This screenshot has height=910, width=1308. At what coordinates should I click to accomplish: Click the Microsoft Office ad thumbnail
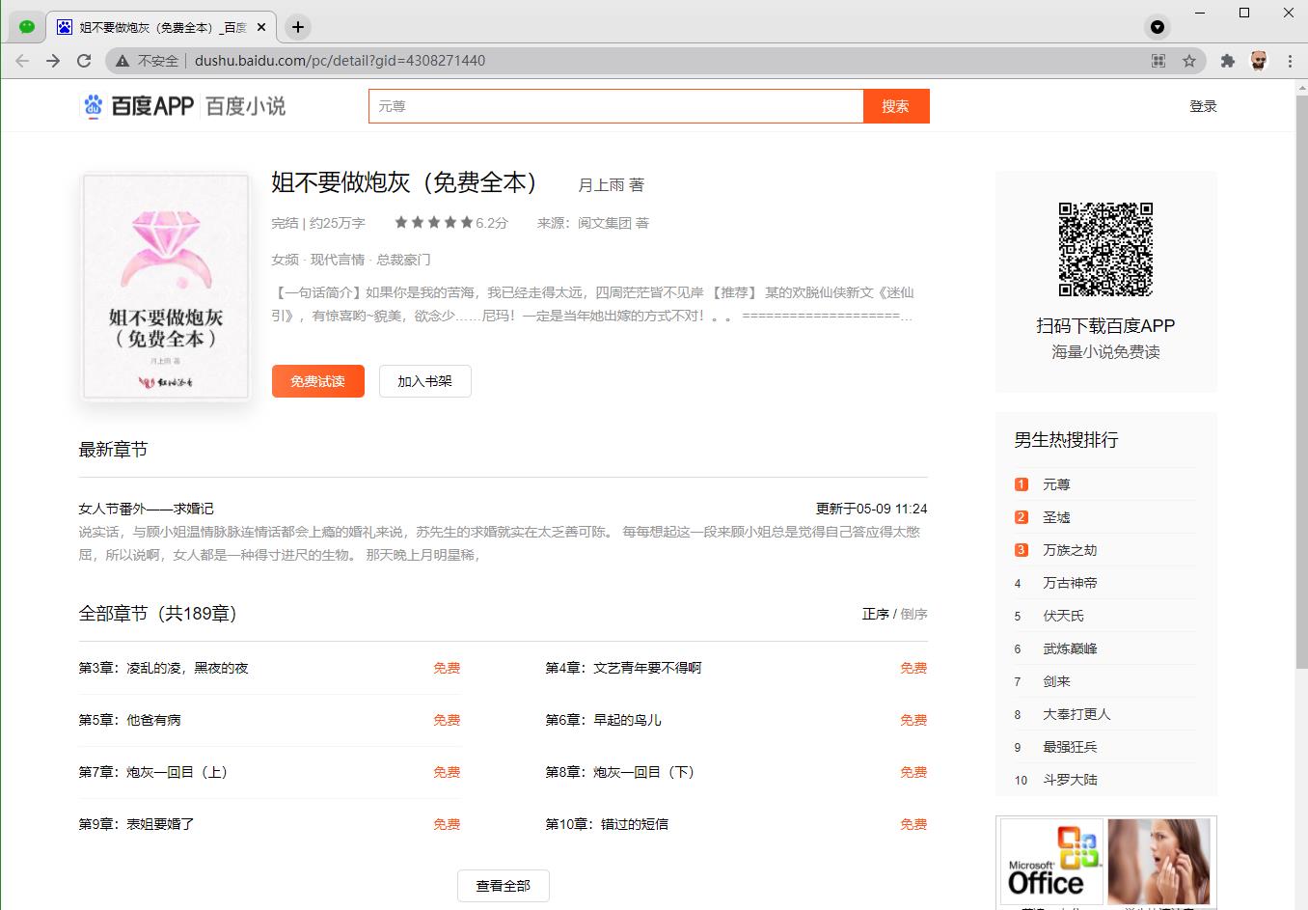click(1052, 861)
